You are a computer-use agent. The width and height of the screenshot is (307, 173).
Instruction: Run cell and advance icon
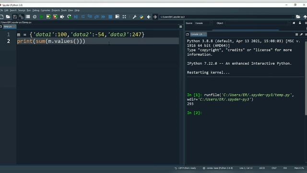point(55,17)
